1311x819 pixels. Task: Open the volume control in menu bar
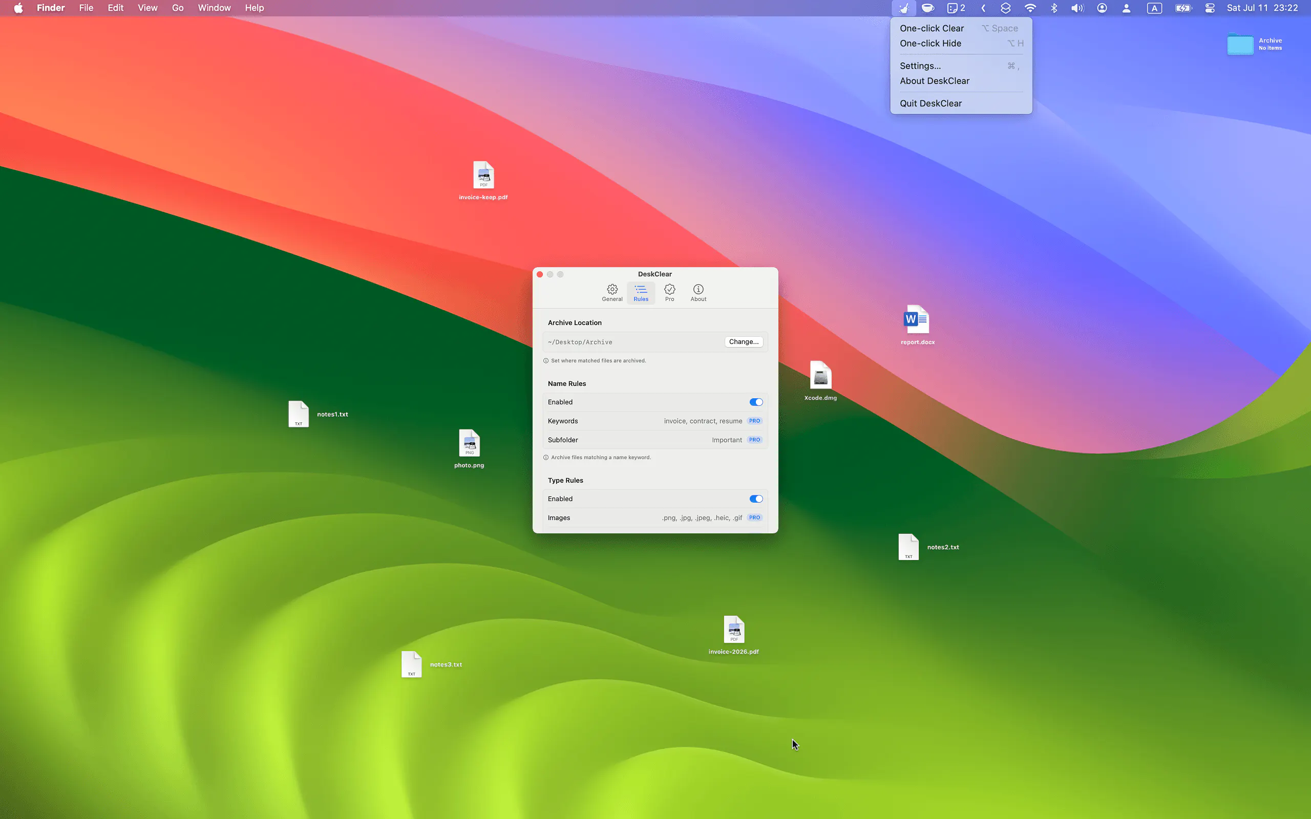pos(1077,8)
